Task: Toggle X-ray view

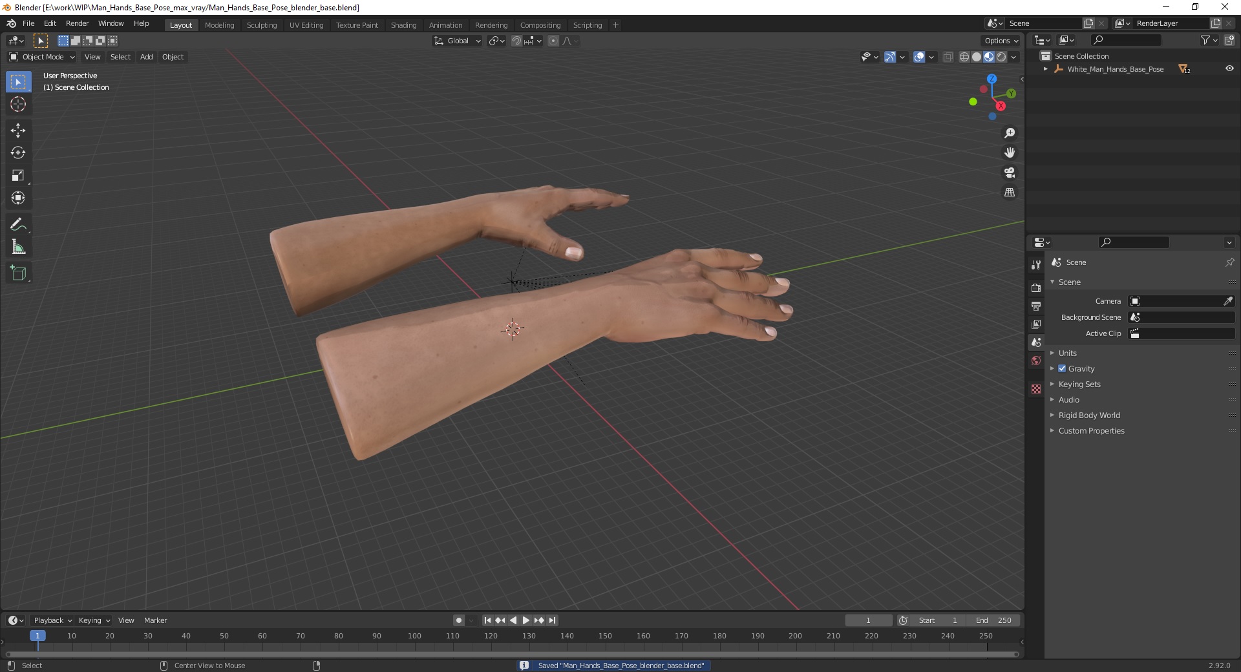Action: [948, 57]
